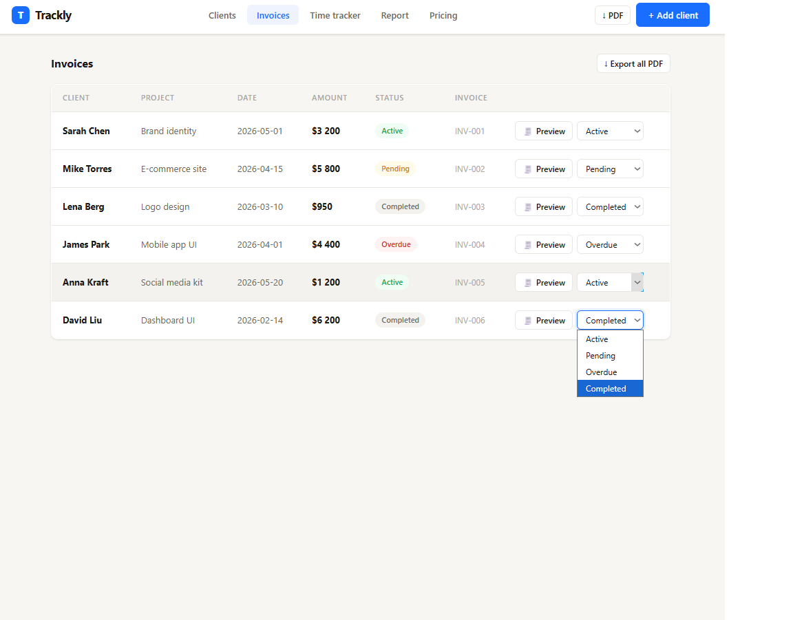
Task: Click the document icon in Sarah Chen's Preview button
Action: click(x=527, y=131)
